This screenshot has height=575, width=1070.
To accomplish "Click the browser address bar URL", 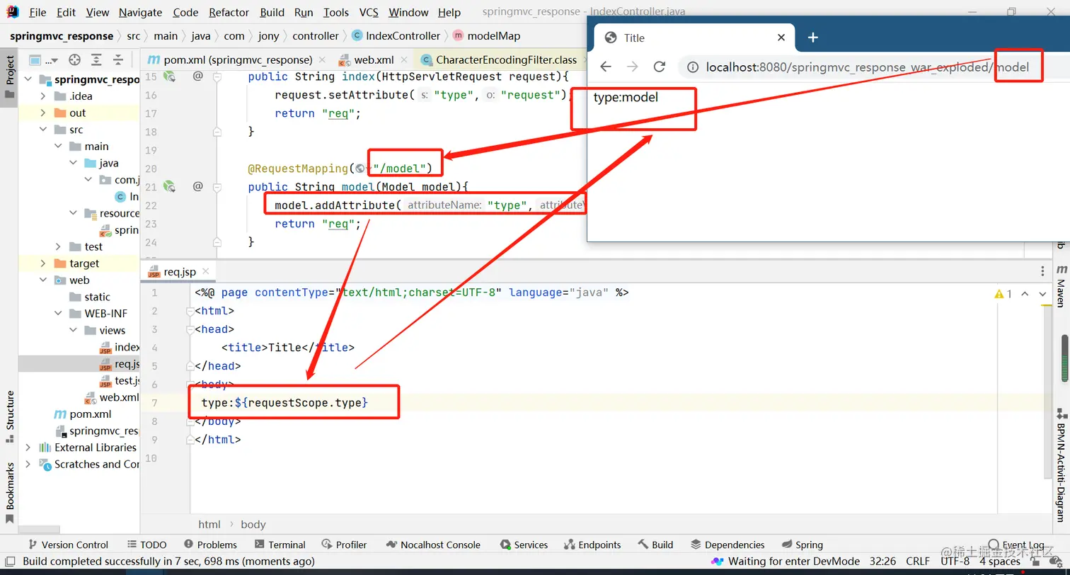I will pyautogui.click(x=868, y=67).
